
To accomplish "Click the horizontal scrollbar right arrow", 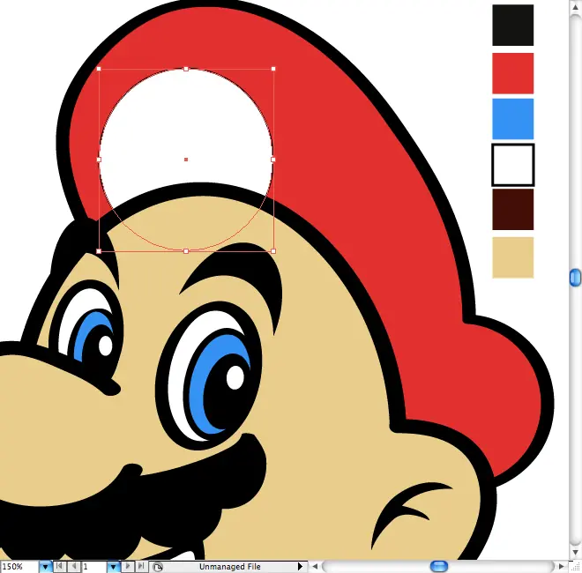I will click(x=562, y=566).
